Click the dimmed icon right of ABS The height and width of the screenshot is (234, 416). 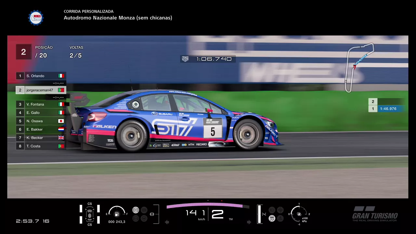click(x=144, y=210)
